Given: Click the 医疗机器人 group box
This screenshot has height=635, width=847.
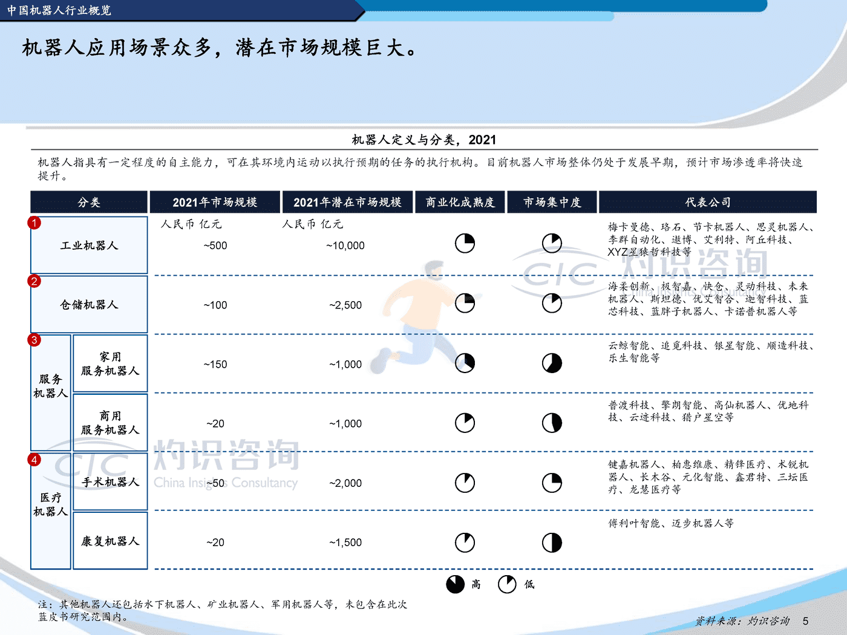Looking at the screenshot, I should click(51, 511).
